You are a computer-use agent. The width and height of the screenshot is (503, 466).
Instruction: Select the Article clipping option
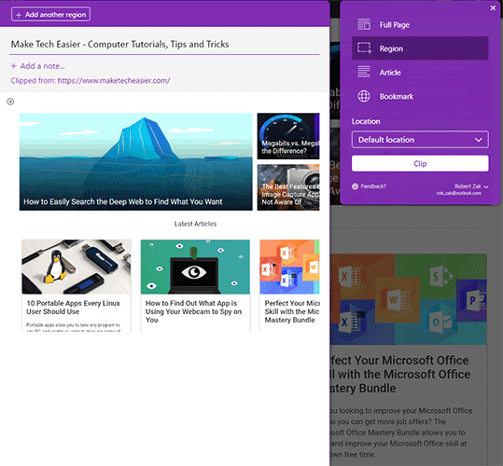pos(420,73)
